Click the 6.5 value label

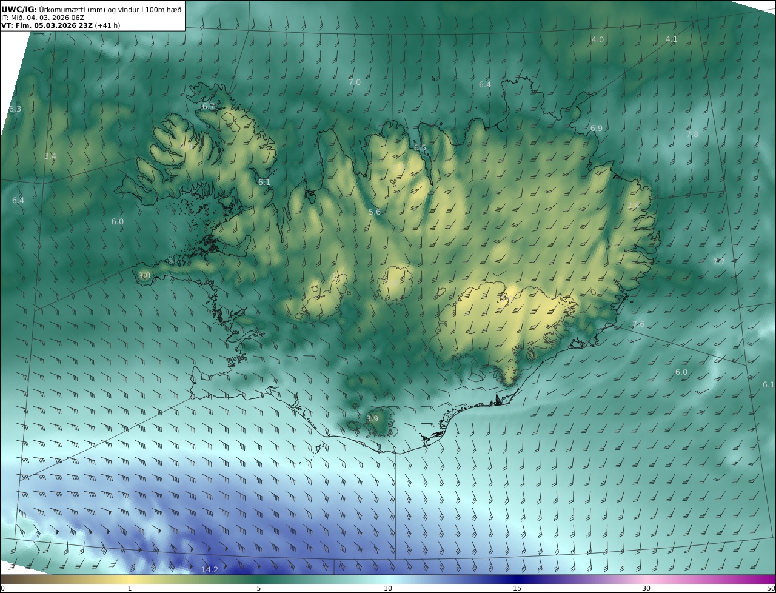[420, 148]
